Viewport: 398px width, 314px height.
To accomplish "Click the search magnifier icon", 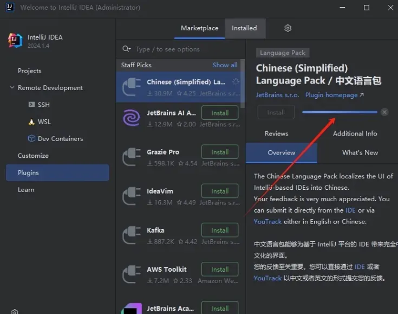I will coord(126,49).
